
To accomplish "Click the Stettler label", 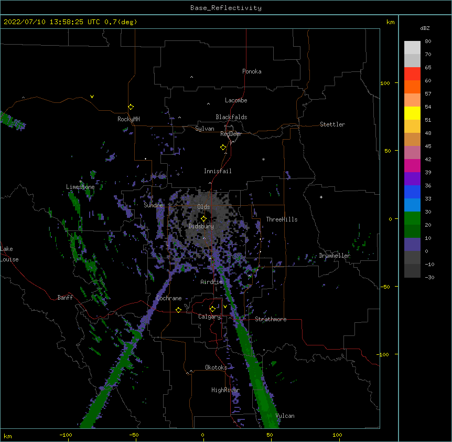I will click(x=332, y=124).
